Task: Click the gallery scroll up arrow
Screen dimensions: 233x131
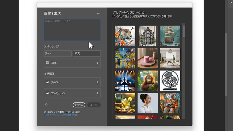Action: pos(184,25)
